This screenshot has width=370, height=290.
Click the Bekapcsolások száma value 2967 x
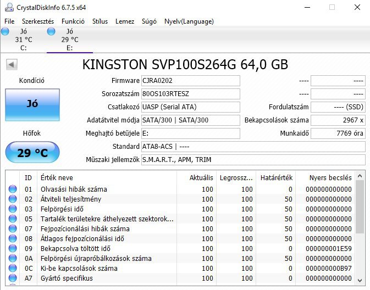click(x=338, y=120)
